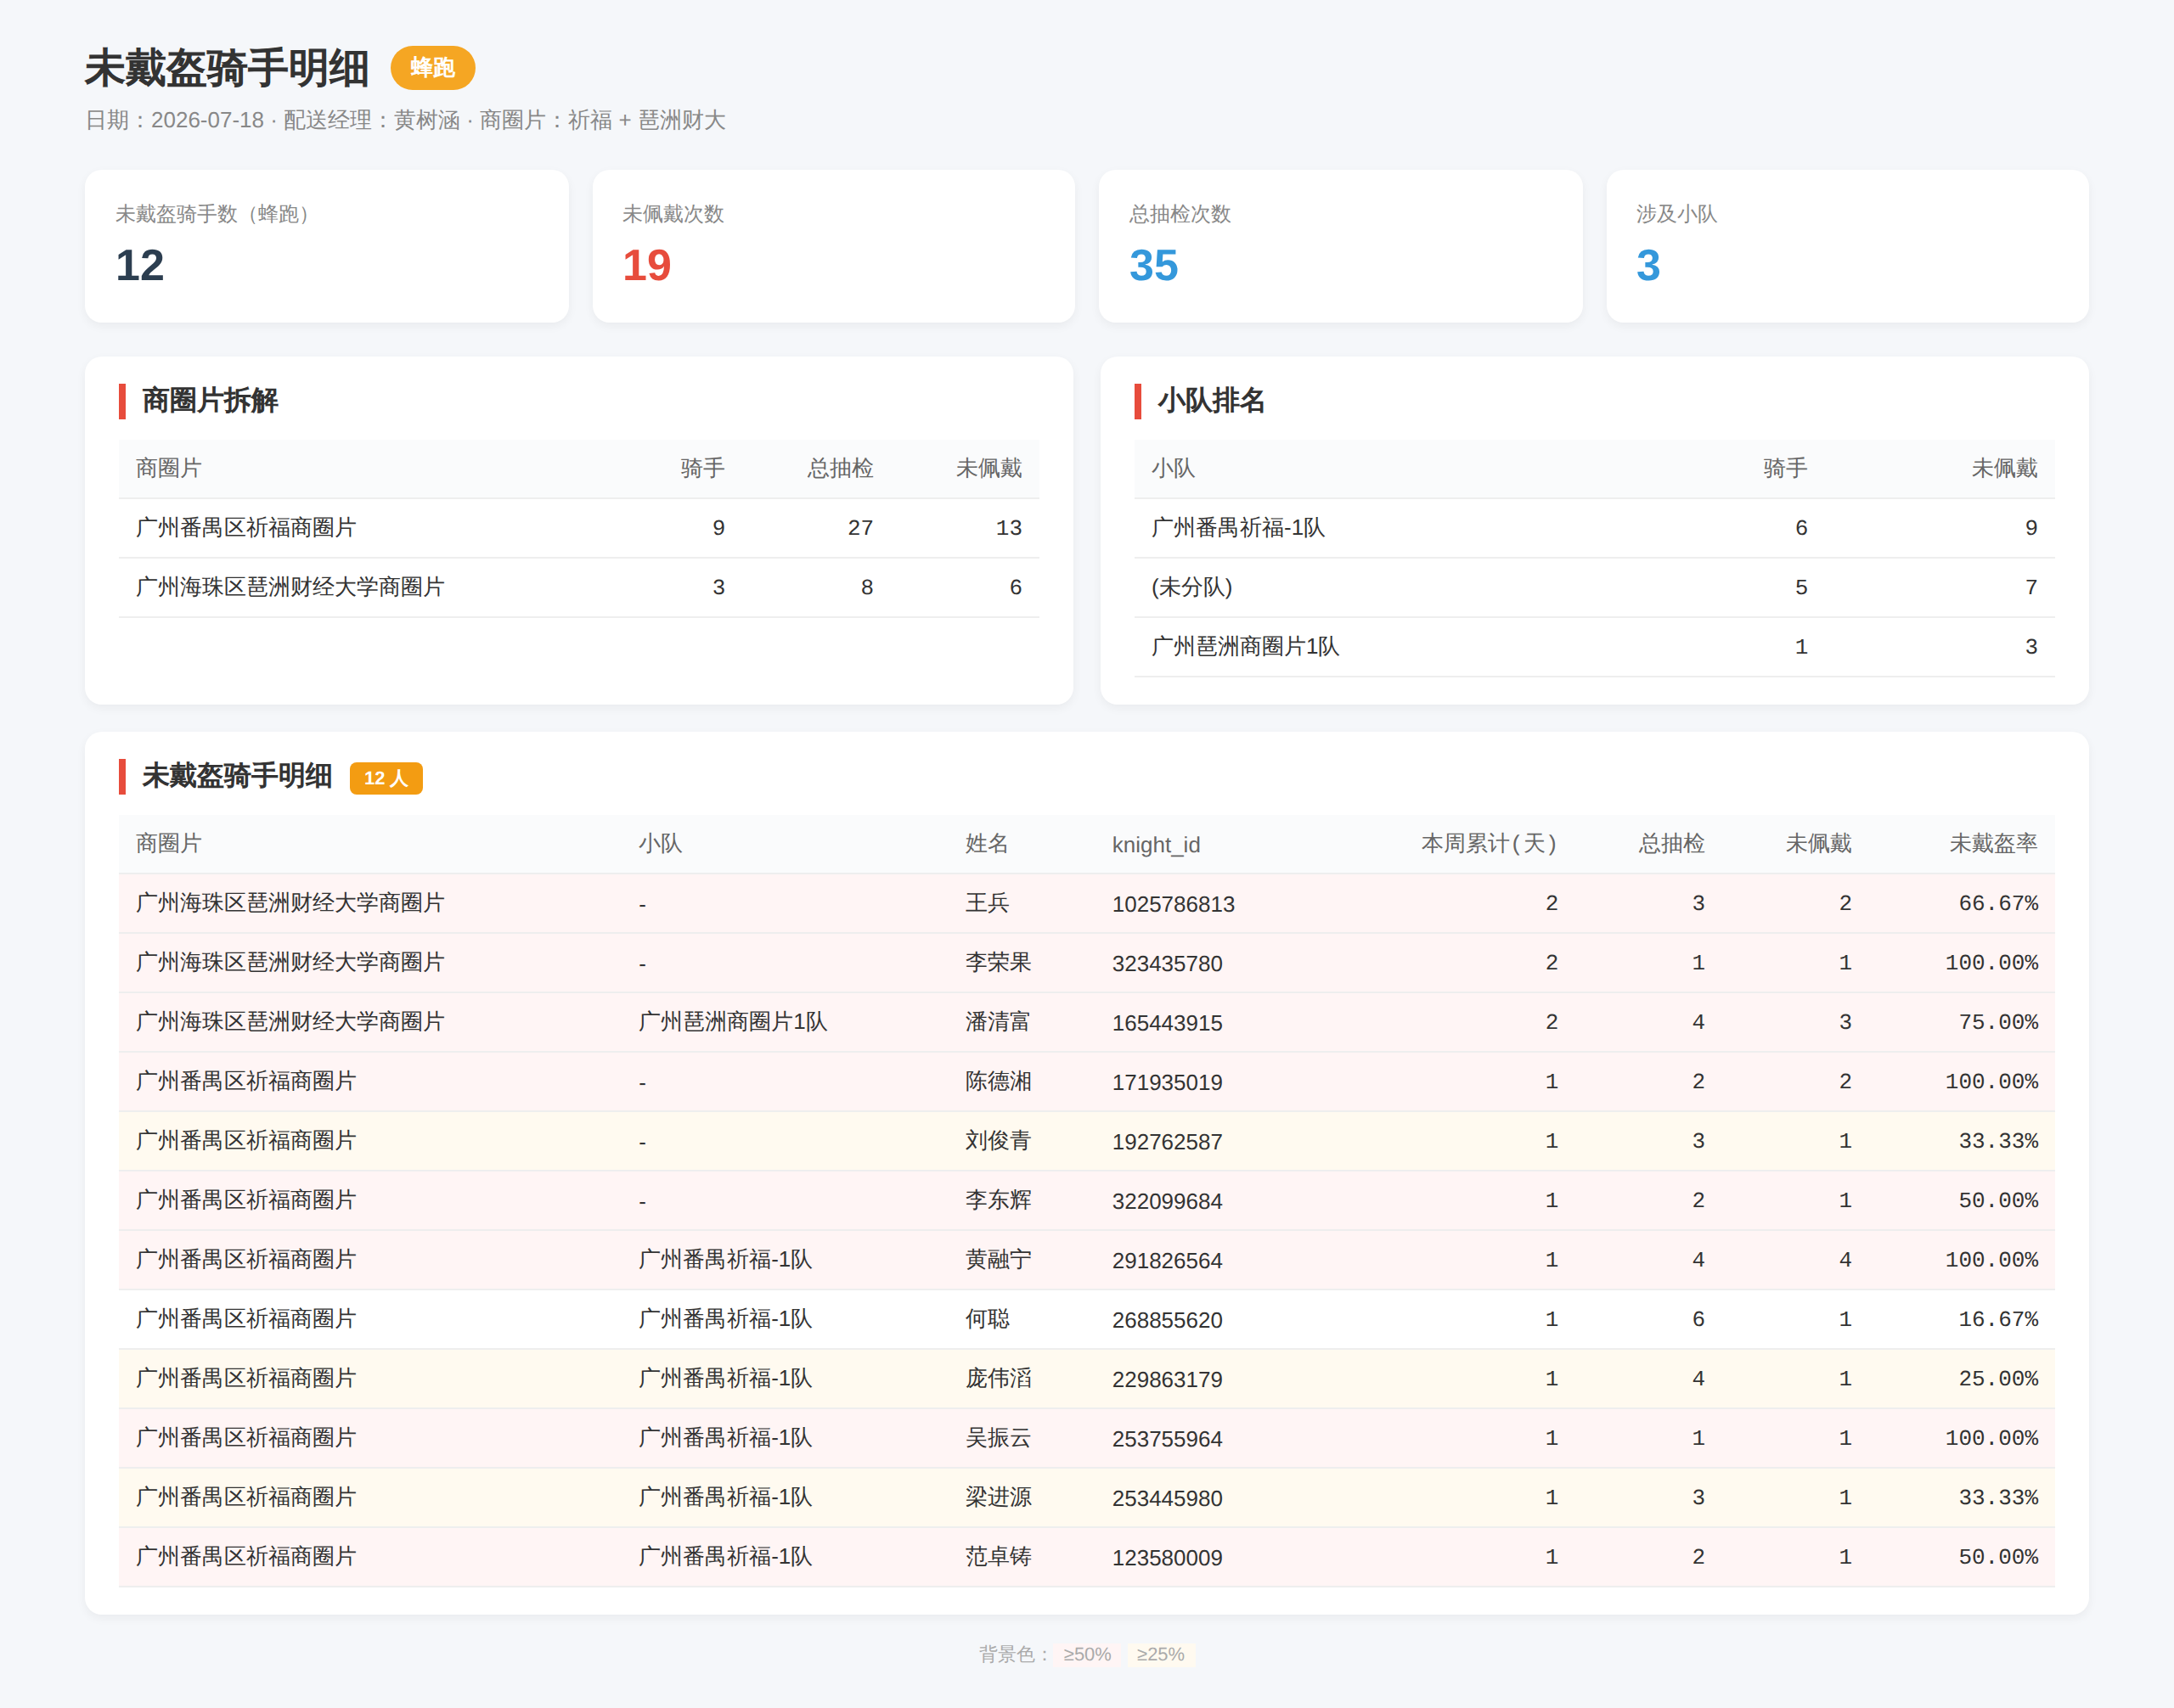Click the 16.67% rate for 何聪
The width and height of the screenshot is (2174, 1708).
[x=1998, y=1319]
